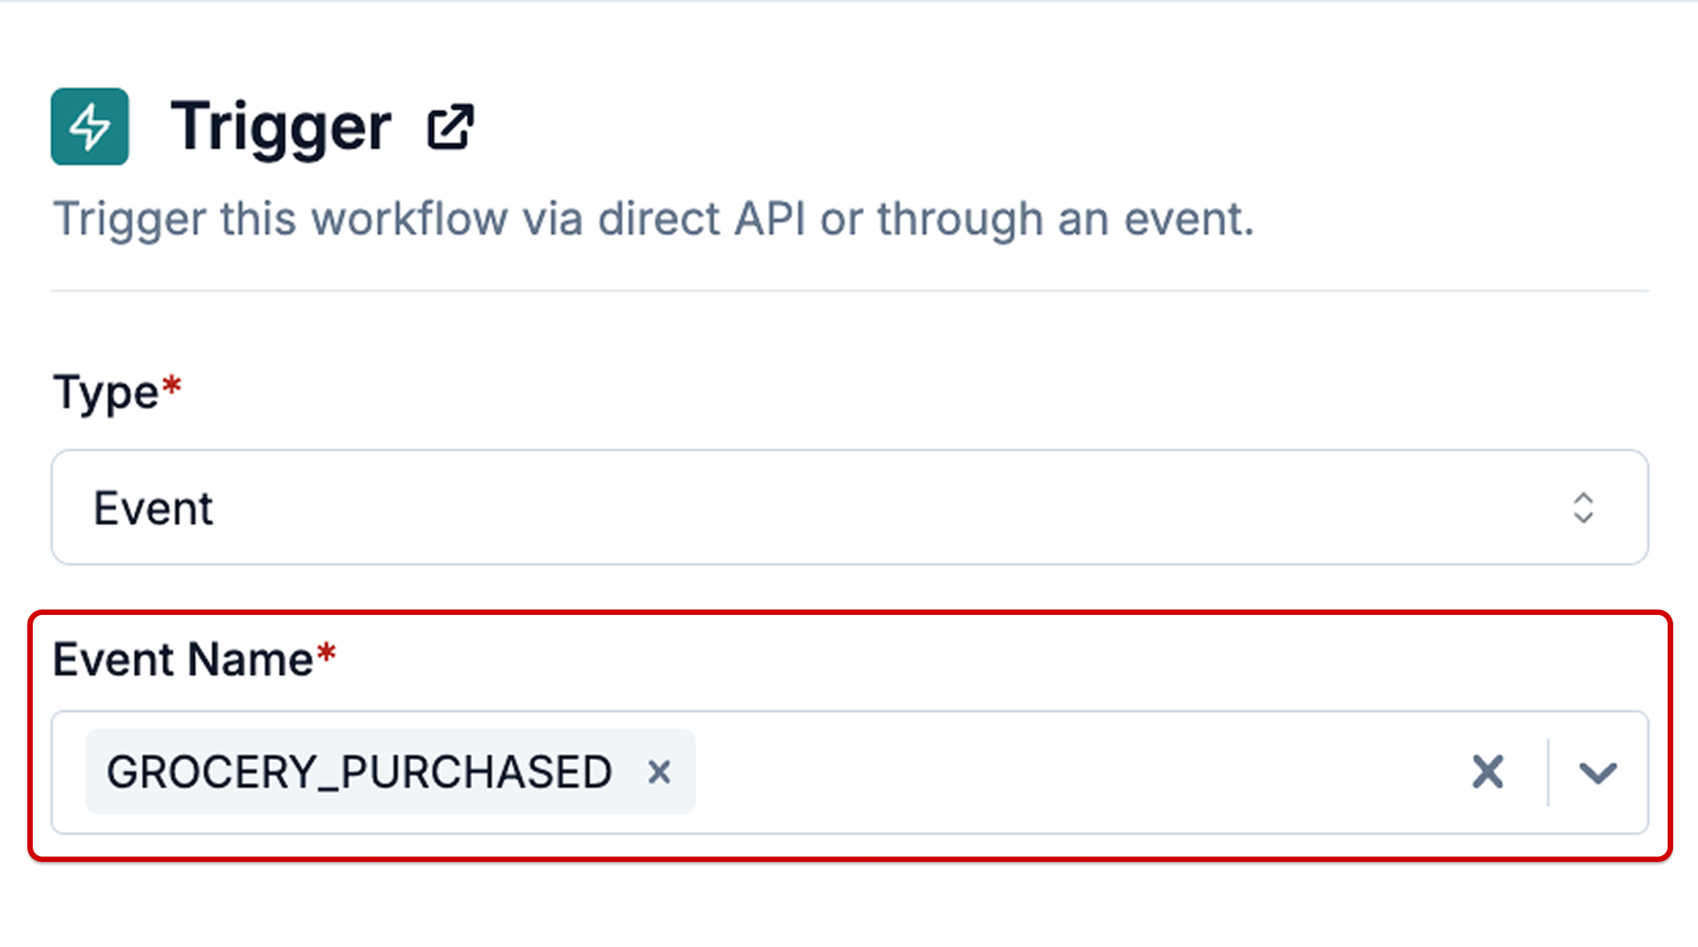Remove the GROCERY_PURCHASED tag with its small x
The width and height of the screenshot is (1698, 947).
(x=659, y=772)
